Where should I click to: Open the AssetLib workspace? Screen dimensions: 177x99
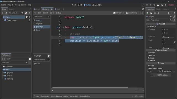click(x=97, y=5)
